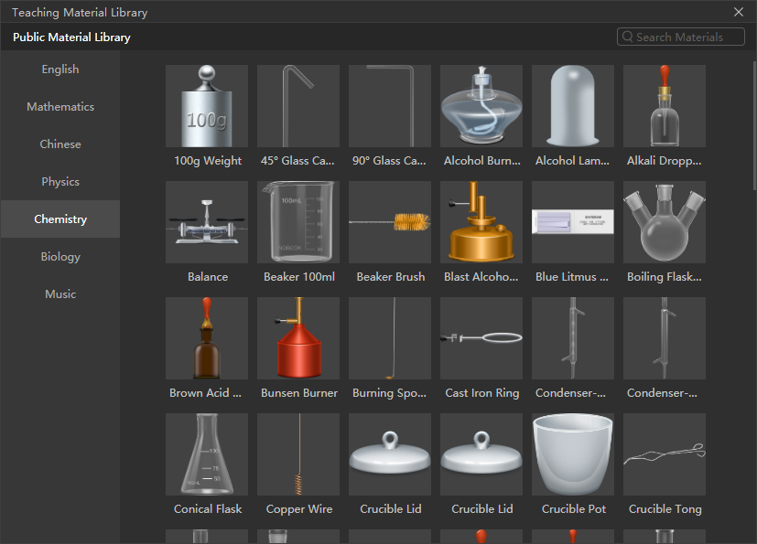Select the Crucible Pot

[x=573, y=454]
